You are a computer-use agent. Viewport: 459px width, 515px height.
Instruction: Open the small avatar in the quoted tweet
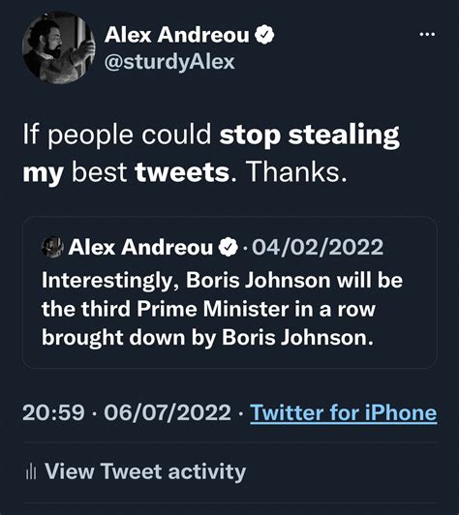52,247
